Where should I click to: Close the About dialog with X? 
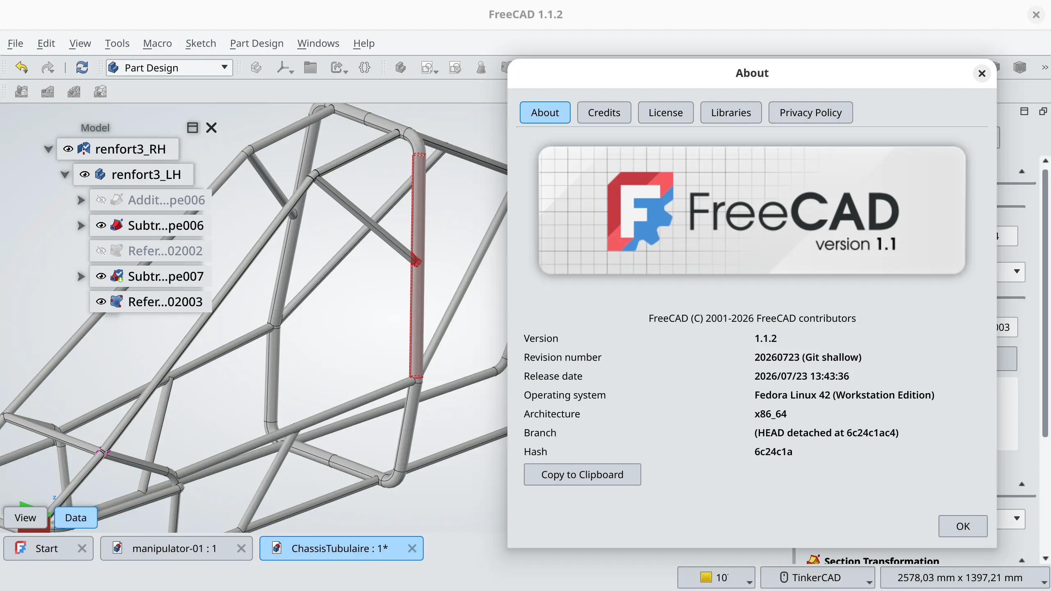(982, 73)
